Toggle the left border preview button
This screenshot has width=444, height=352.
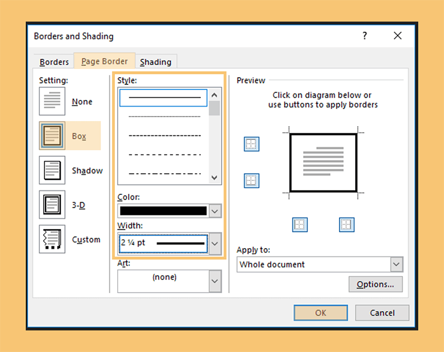coord(300,224)
